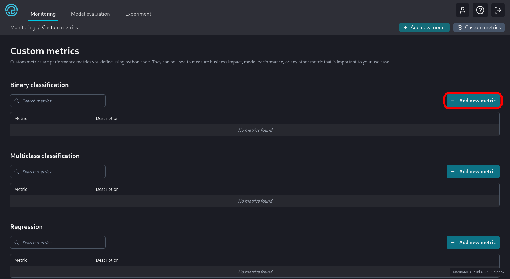
Task: Click magnifier icon in Multiclass classification search
Action: click(17, 172)
